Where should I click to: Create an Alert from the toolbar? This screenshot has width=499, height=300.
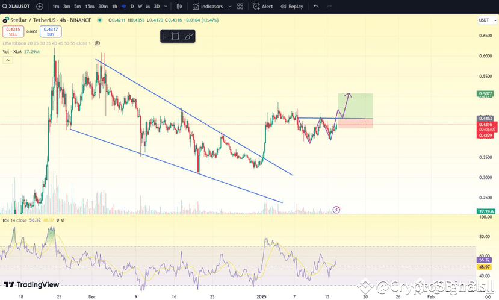[263, 7]
